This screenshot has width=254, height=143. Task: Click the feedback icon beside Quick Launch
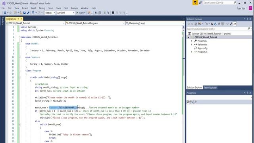[200, 3]
